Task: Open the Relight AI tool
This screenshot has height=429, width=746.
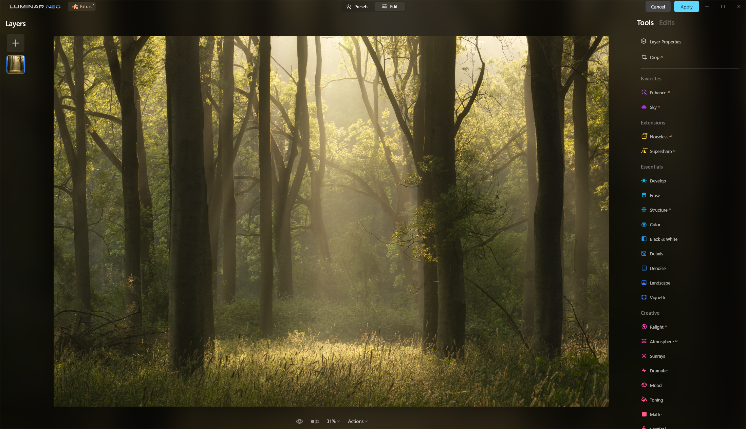Action: click(x=656, y=327)
